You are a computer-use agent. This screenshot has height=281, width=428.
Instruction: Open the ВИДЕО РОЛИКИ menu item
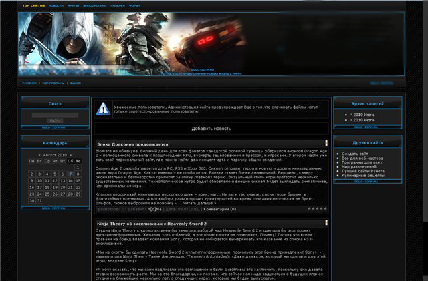pos(95,5)
